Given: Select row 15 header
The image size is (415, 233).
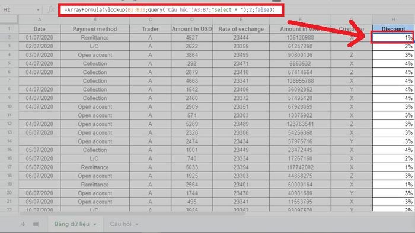Looking at the screenshot, I should click(9, 150).
